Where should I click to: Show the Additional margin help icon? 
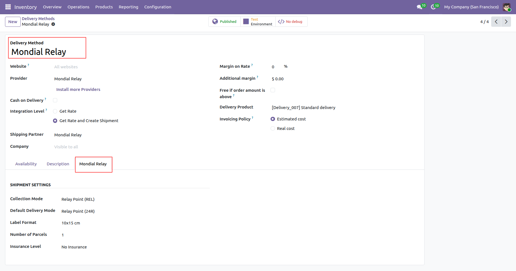(x=257, y=77)
